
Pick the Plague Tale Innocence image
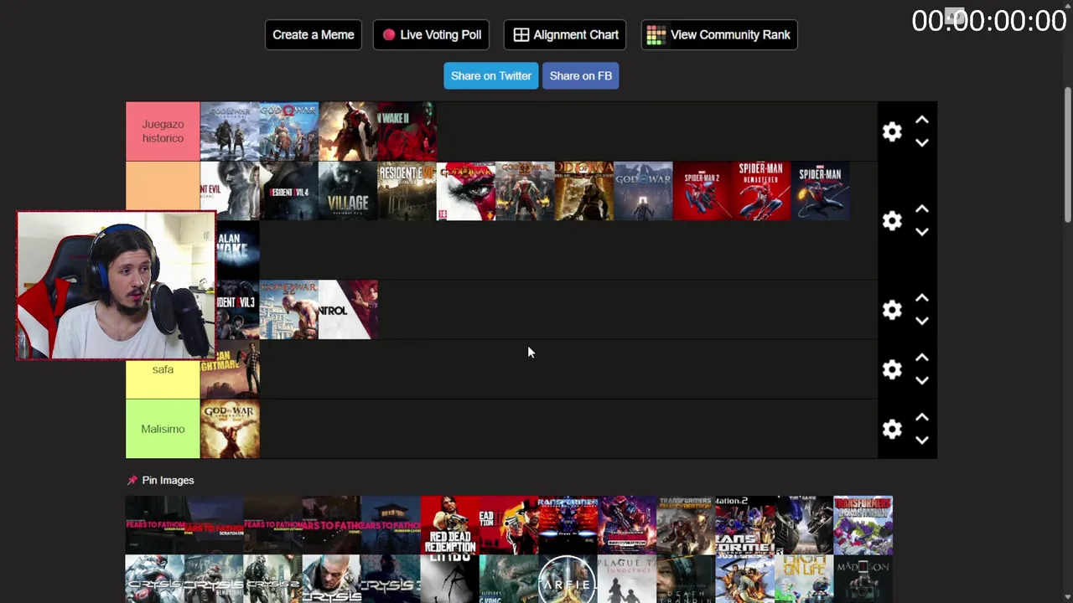[627, 580]
